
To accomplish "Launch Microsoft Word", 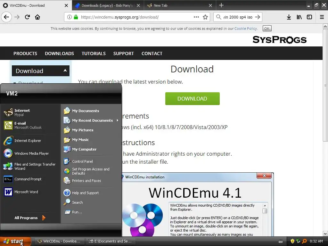I will point(30,192).
